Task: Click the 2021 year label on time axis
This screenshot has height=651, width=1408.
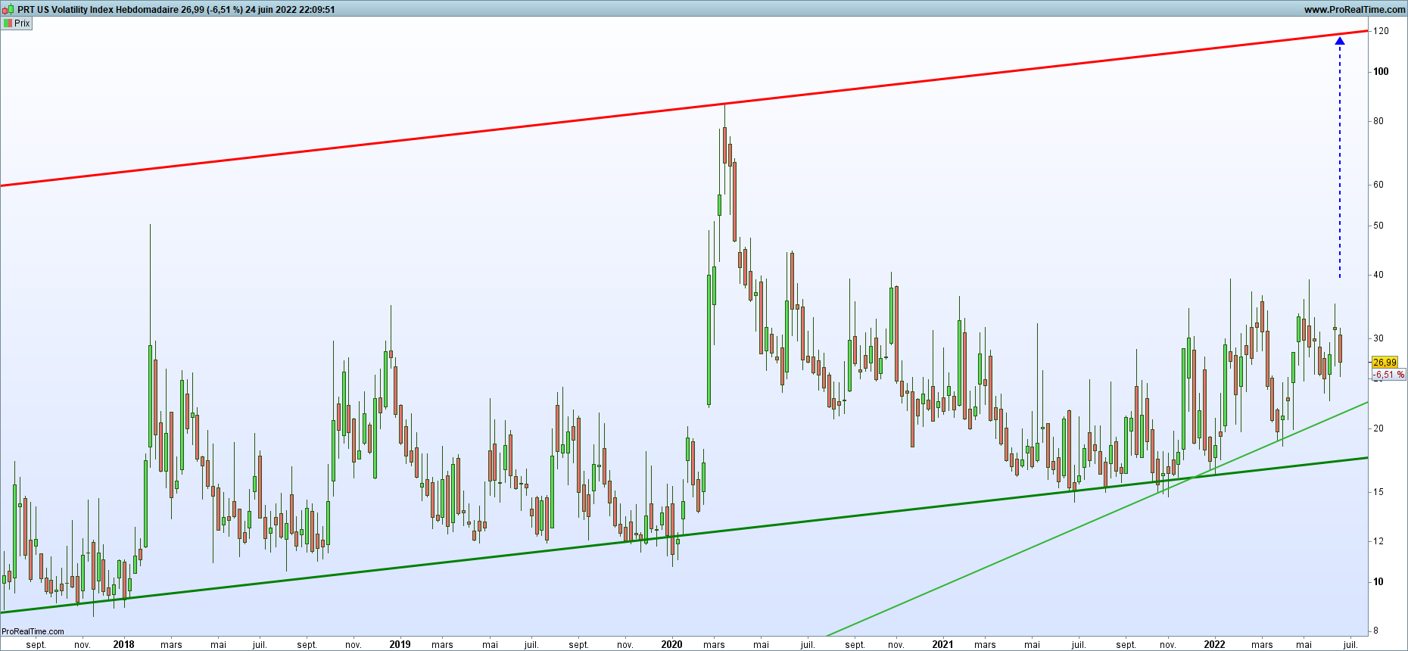Action: pyautogui.click(x=942, y=645)
